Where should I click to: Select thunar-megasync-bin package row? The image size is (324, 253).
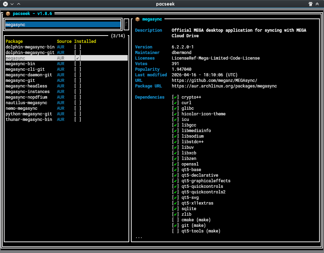tap(29, 120)
